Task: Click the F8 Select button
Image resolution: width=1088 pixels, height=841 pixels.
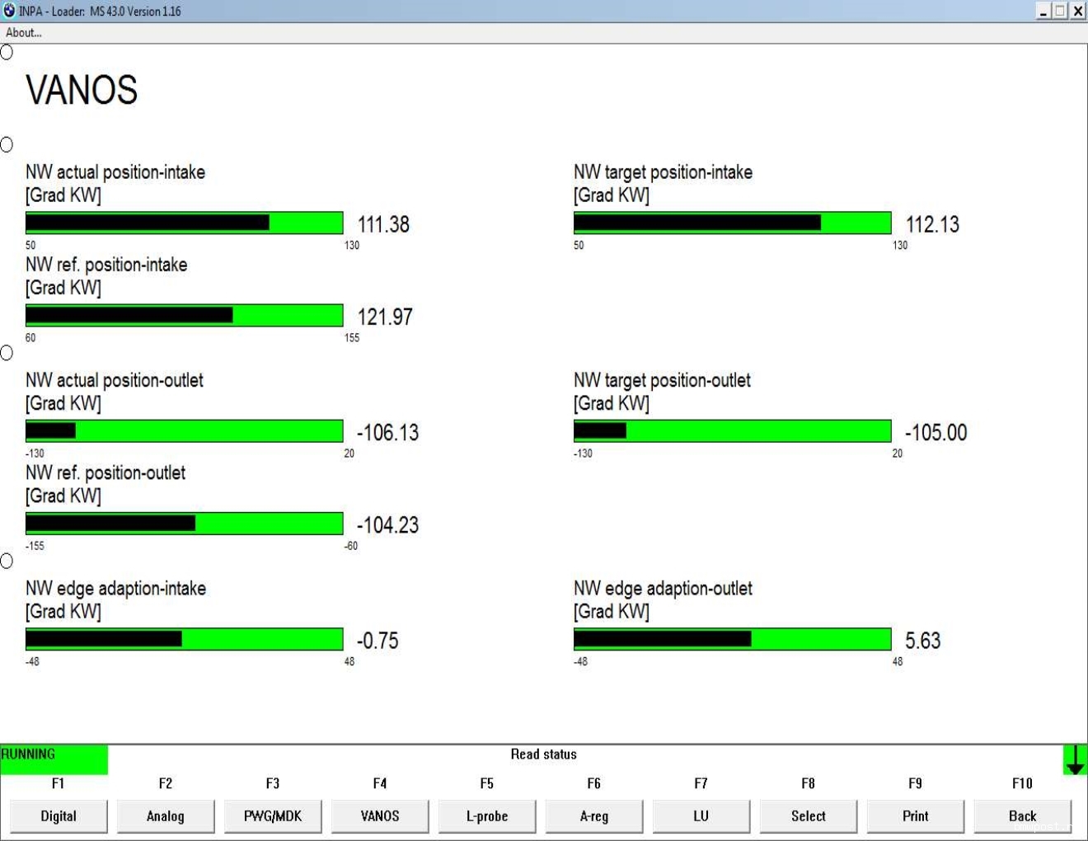Action: tap(808, 815)
